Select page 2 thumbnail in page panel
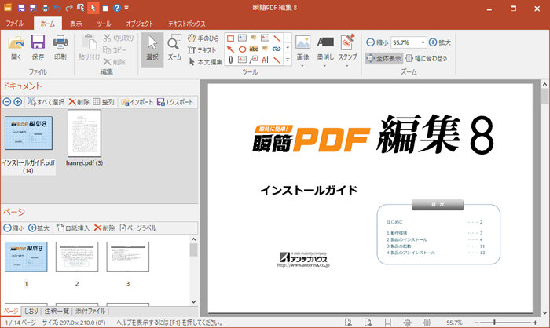The width and height of the screenshot is (550, 328). 77,257
